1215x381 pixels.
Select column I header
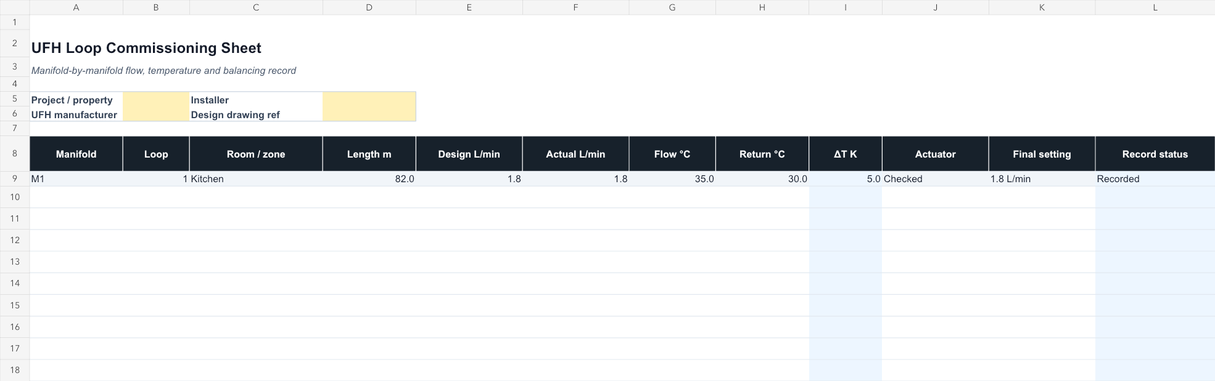pyautogui.click(x=846, y=7)
